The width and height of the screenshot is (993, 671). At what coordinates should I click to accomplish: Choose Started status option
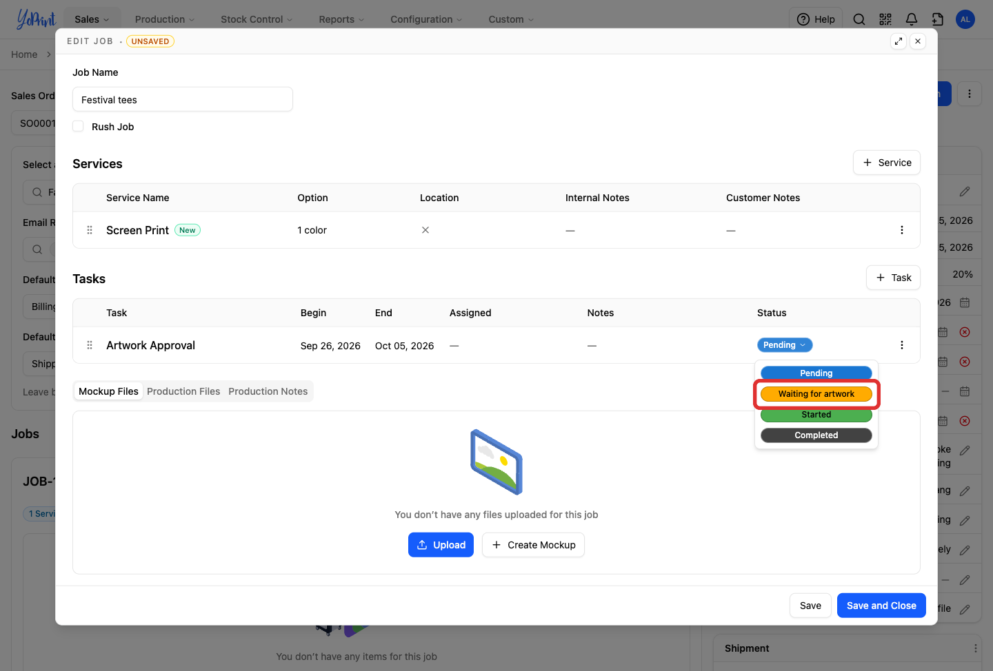(816, 415)
